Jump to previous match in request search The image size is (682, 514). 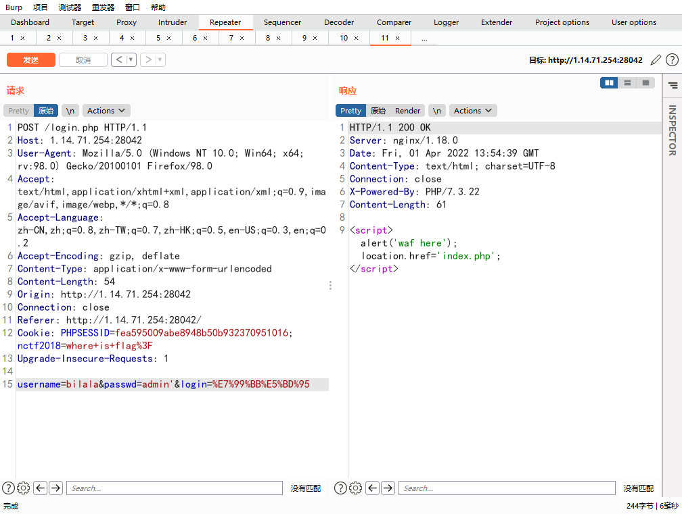pos(41,488)
